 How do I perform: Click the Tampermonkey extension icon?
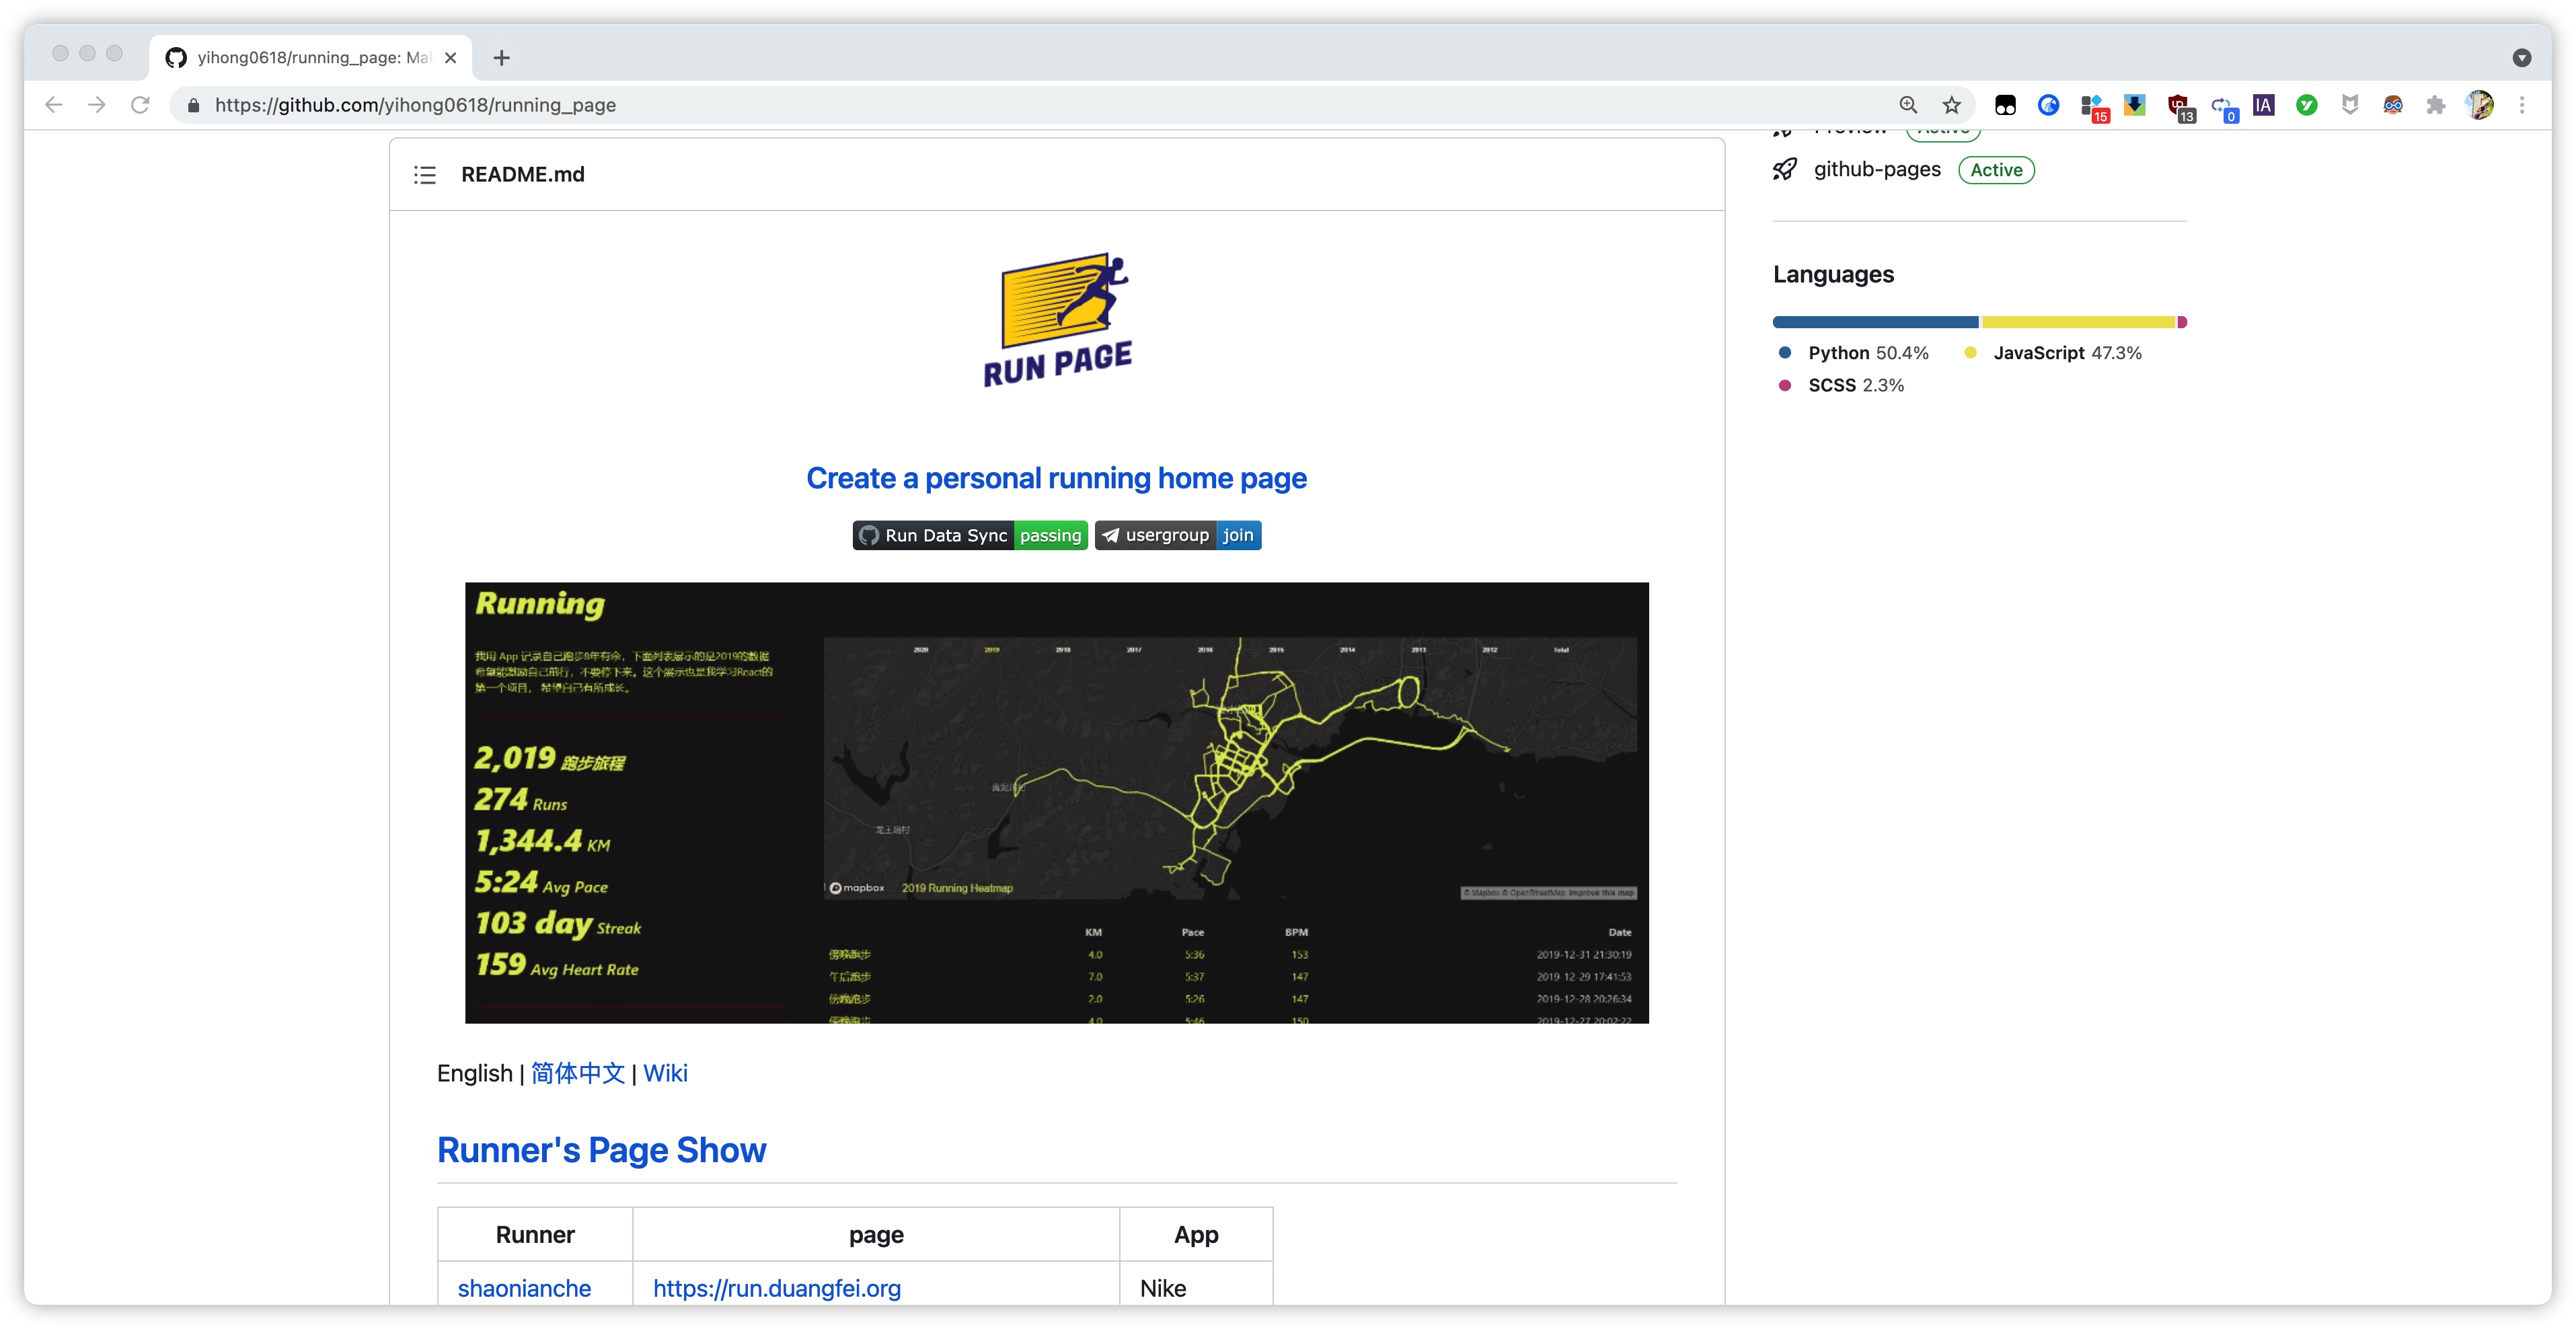point(2006,105)
